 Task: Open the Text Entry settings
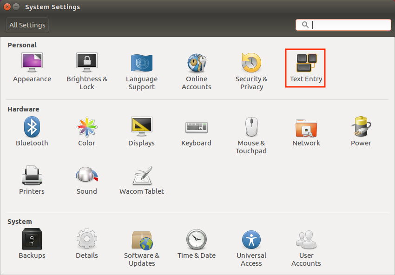(x=306, y=68)
